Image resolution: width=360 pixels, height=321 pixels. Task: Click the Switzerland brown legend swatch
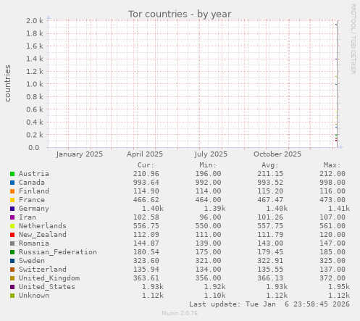pyautogui.click(x=12, y=270)
